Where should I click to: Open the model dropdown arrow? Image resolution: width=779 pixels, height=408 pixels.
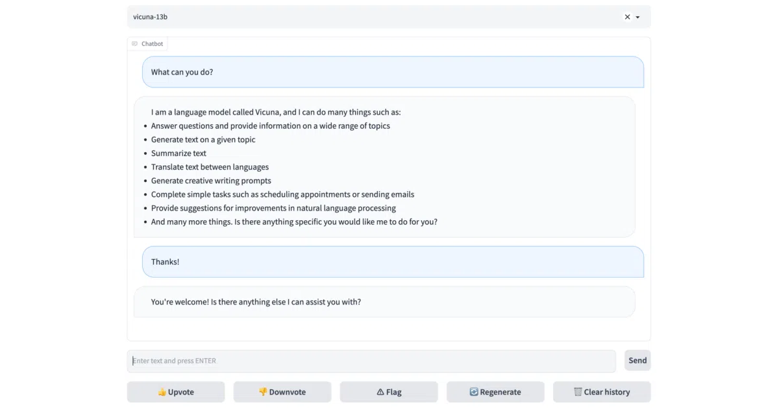pos(637,17)
